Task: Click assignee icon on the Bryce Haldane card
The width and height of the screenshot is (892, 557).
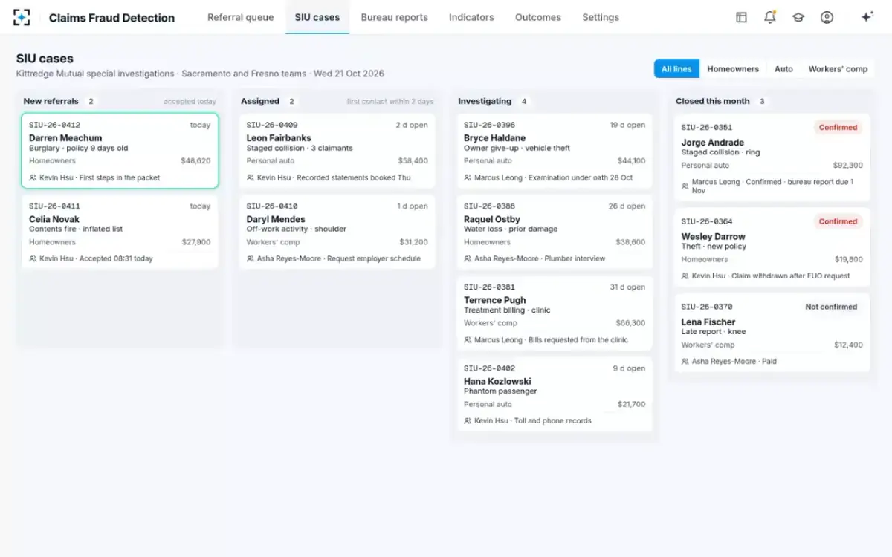Action: pyautogui.click(x=468, y=178)
